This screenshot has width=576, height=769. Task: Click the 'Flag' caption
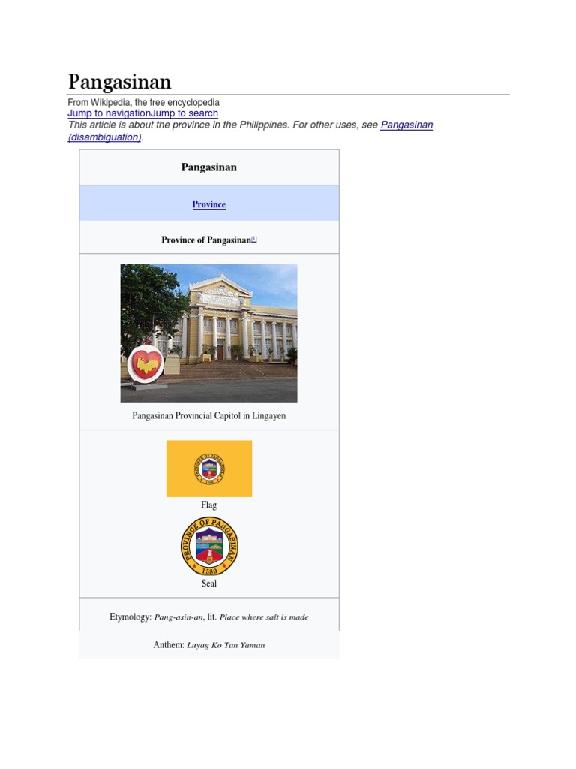[x=208, y=505]
